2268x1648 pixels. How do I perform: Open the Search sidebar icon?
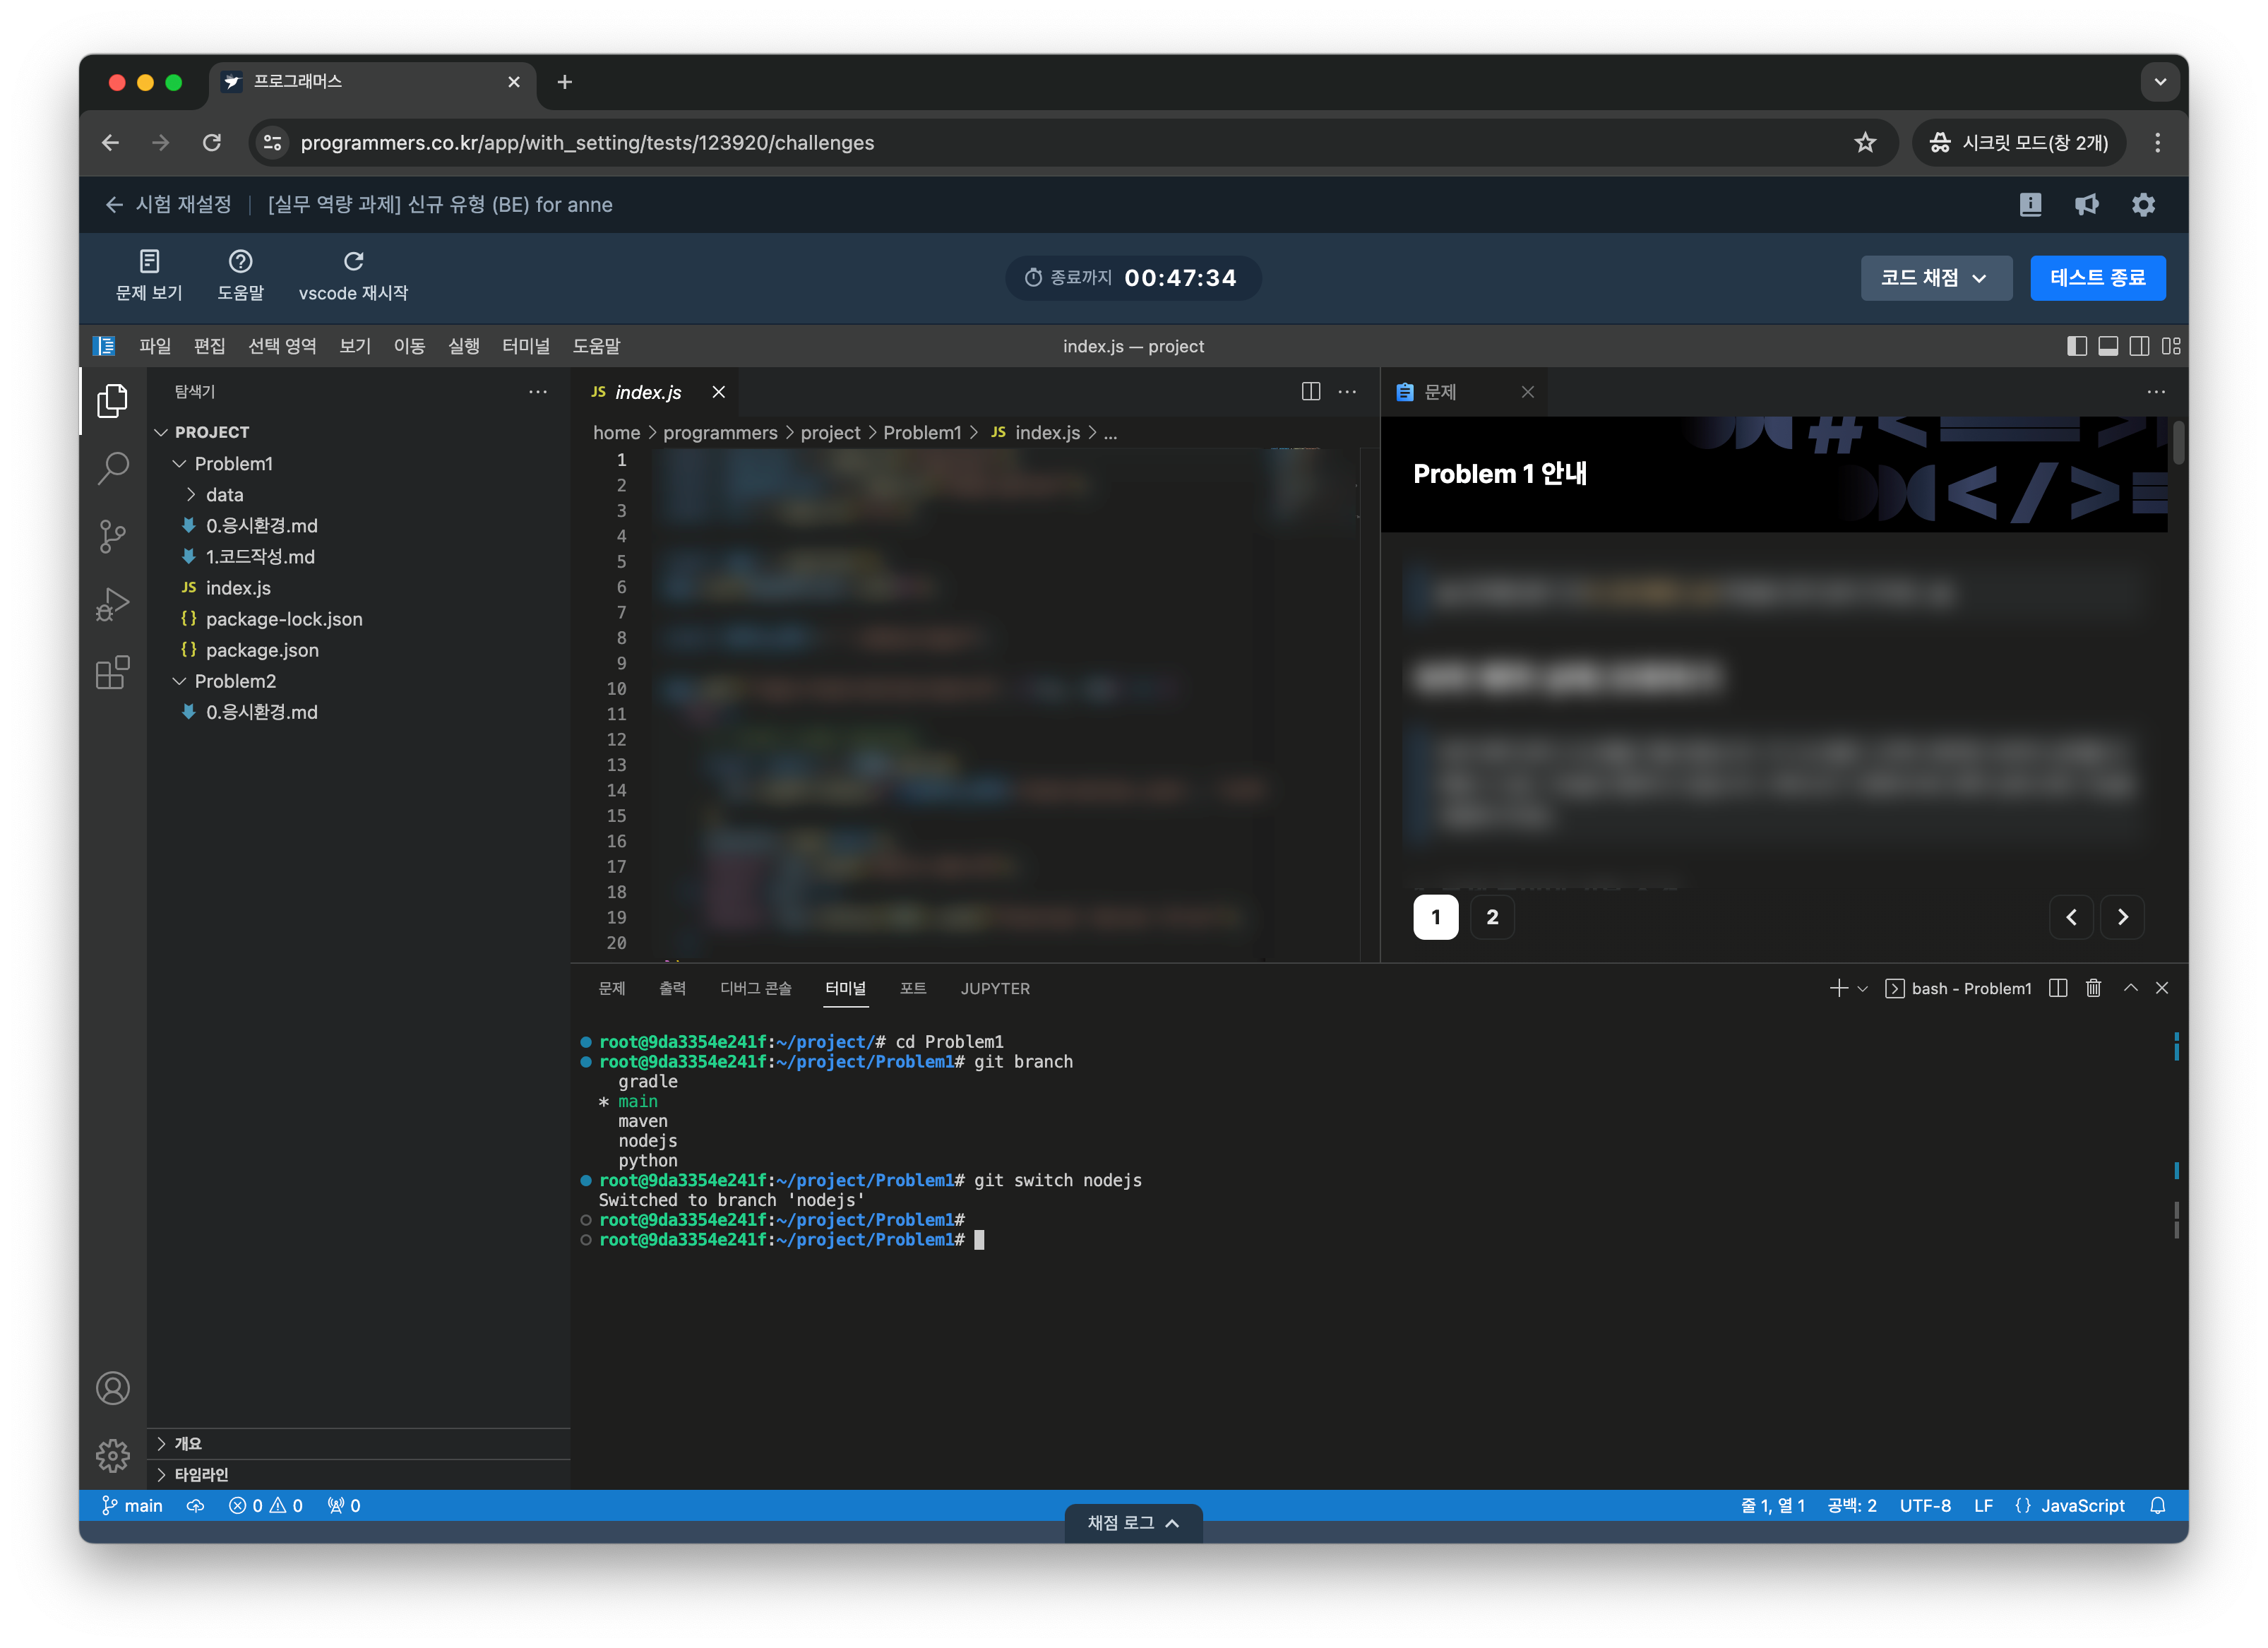click(112, 468)
